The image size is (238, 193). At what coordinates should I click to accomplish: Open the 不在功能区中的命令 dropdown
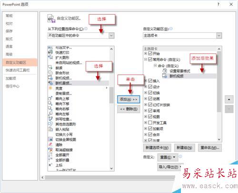click(x=111, y=36)
